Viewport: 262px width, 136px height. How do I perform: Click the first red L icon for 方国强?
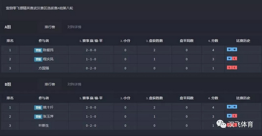point(229,67)
